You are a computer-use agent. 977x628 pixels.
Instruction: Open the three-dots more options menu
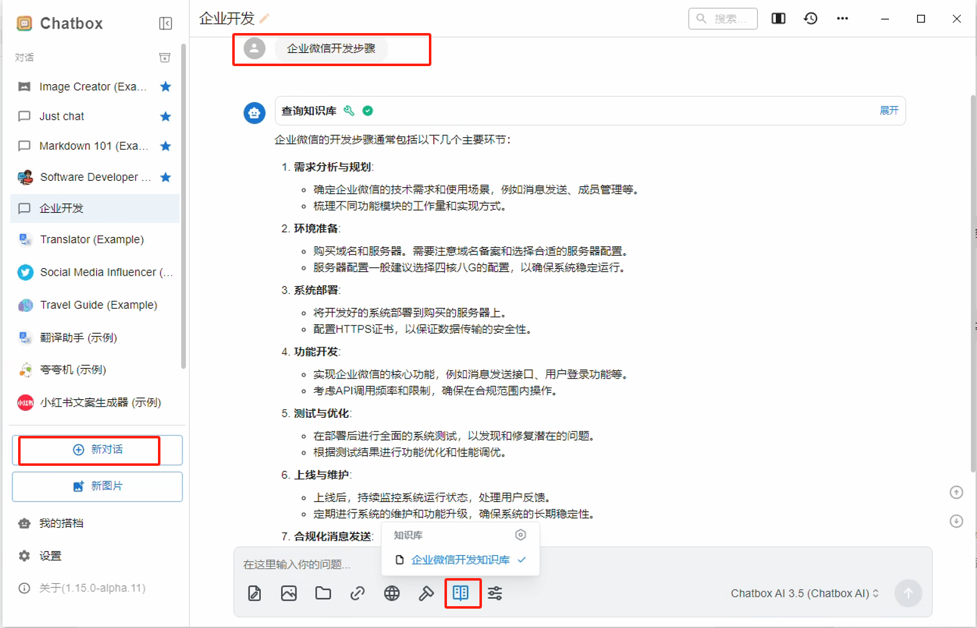pyautogui.click(x=842, y=19)
